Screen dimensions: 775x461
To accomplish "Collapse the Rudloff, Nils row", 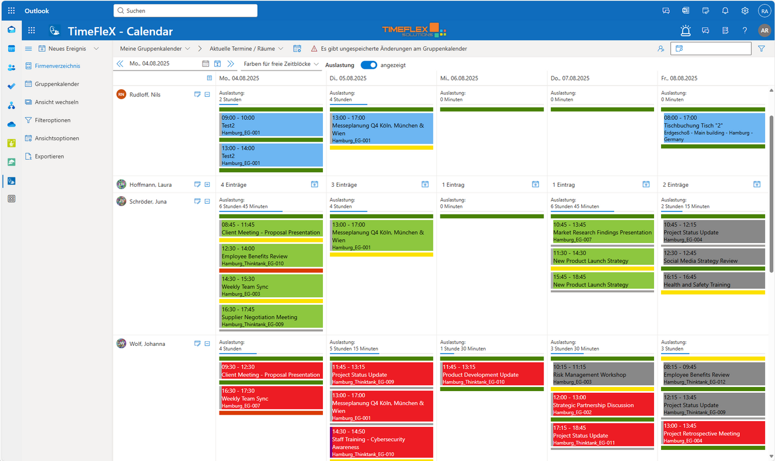I will pyautogui.click(x=207, y=94).
